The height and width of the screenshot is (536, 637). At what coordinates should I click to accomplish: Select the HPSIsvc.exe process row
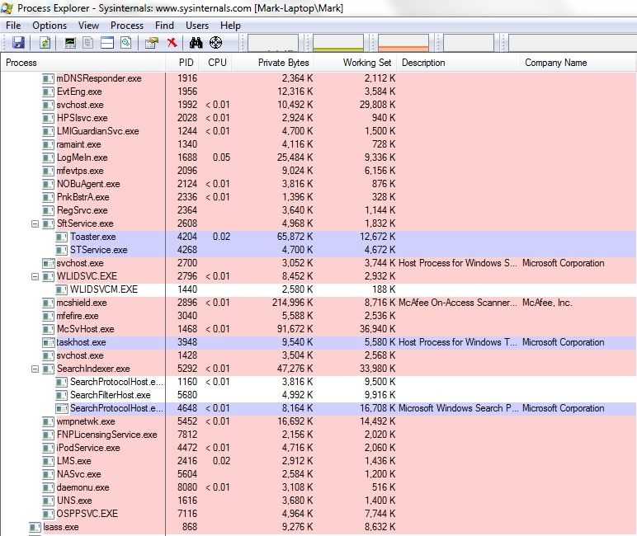point(318,118)
